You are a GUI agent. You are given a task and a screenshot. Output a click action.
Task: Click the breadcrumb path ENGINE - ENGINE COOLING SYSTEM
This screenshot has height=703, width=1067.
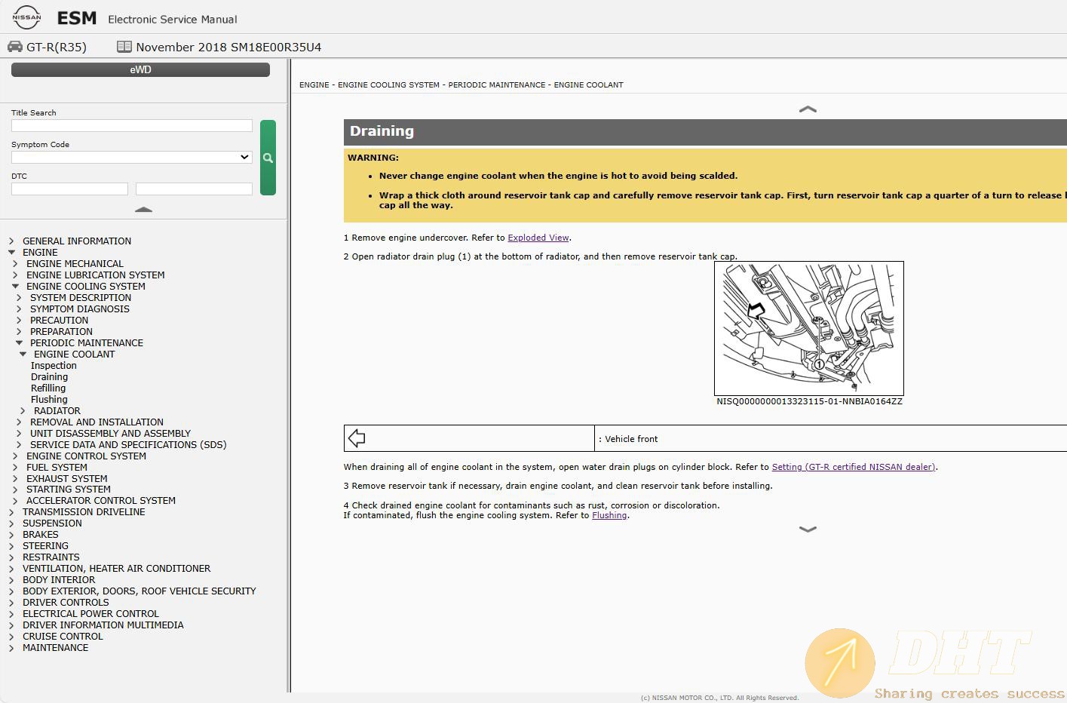[369, 85]
